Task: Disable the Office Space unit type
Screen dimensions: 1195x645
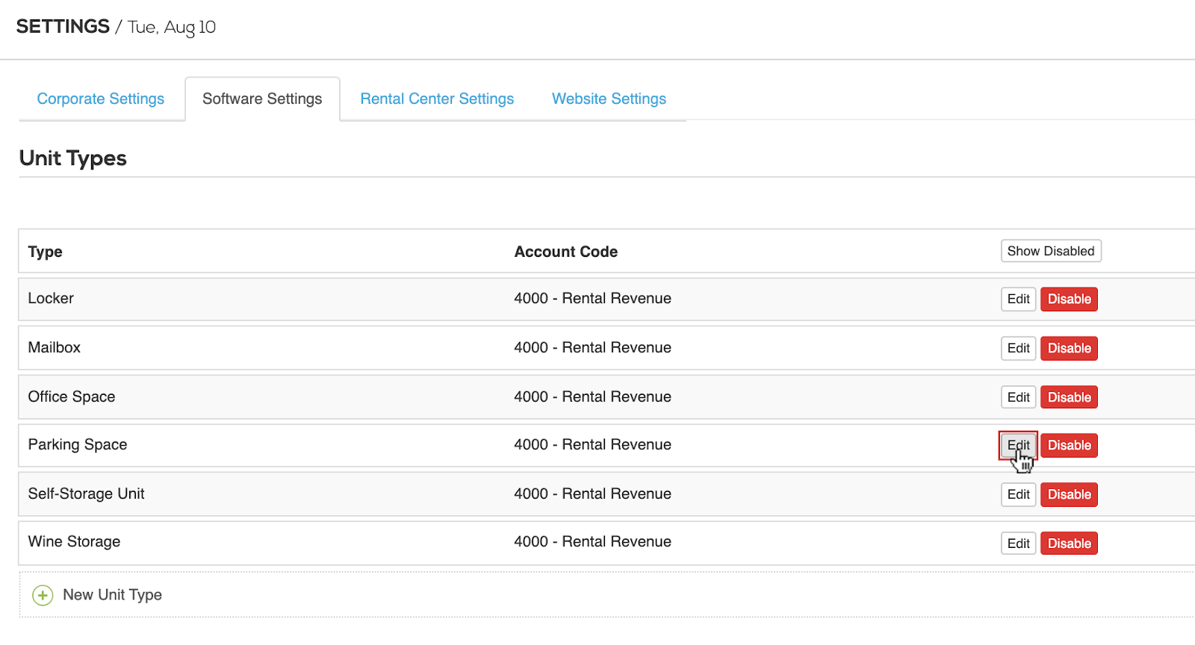Action: click(1069, 397)
